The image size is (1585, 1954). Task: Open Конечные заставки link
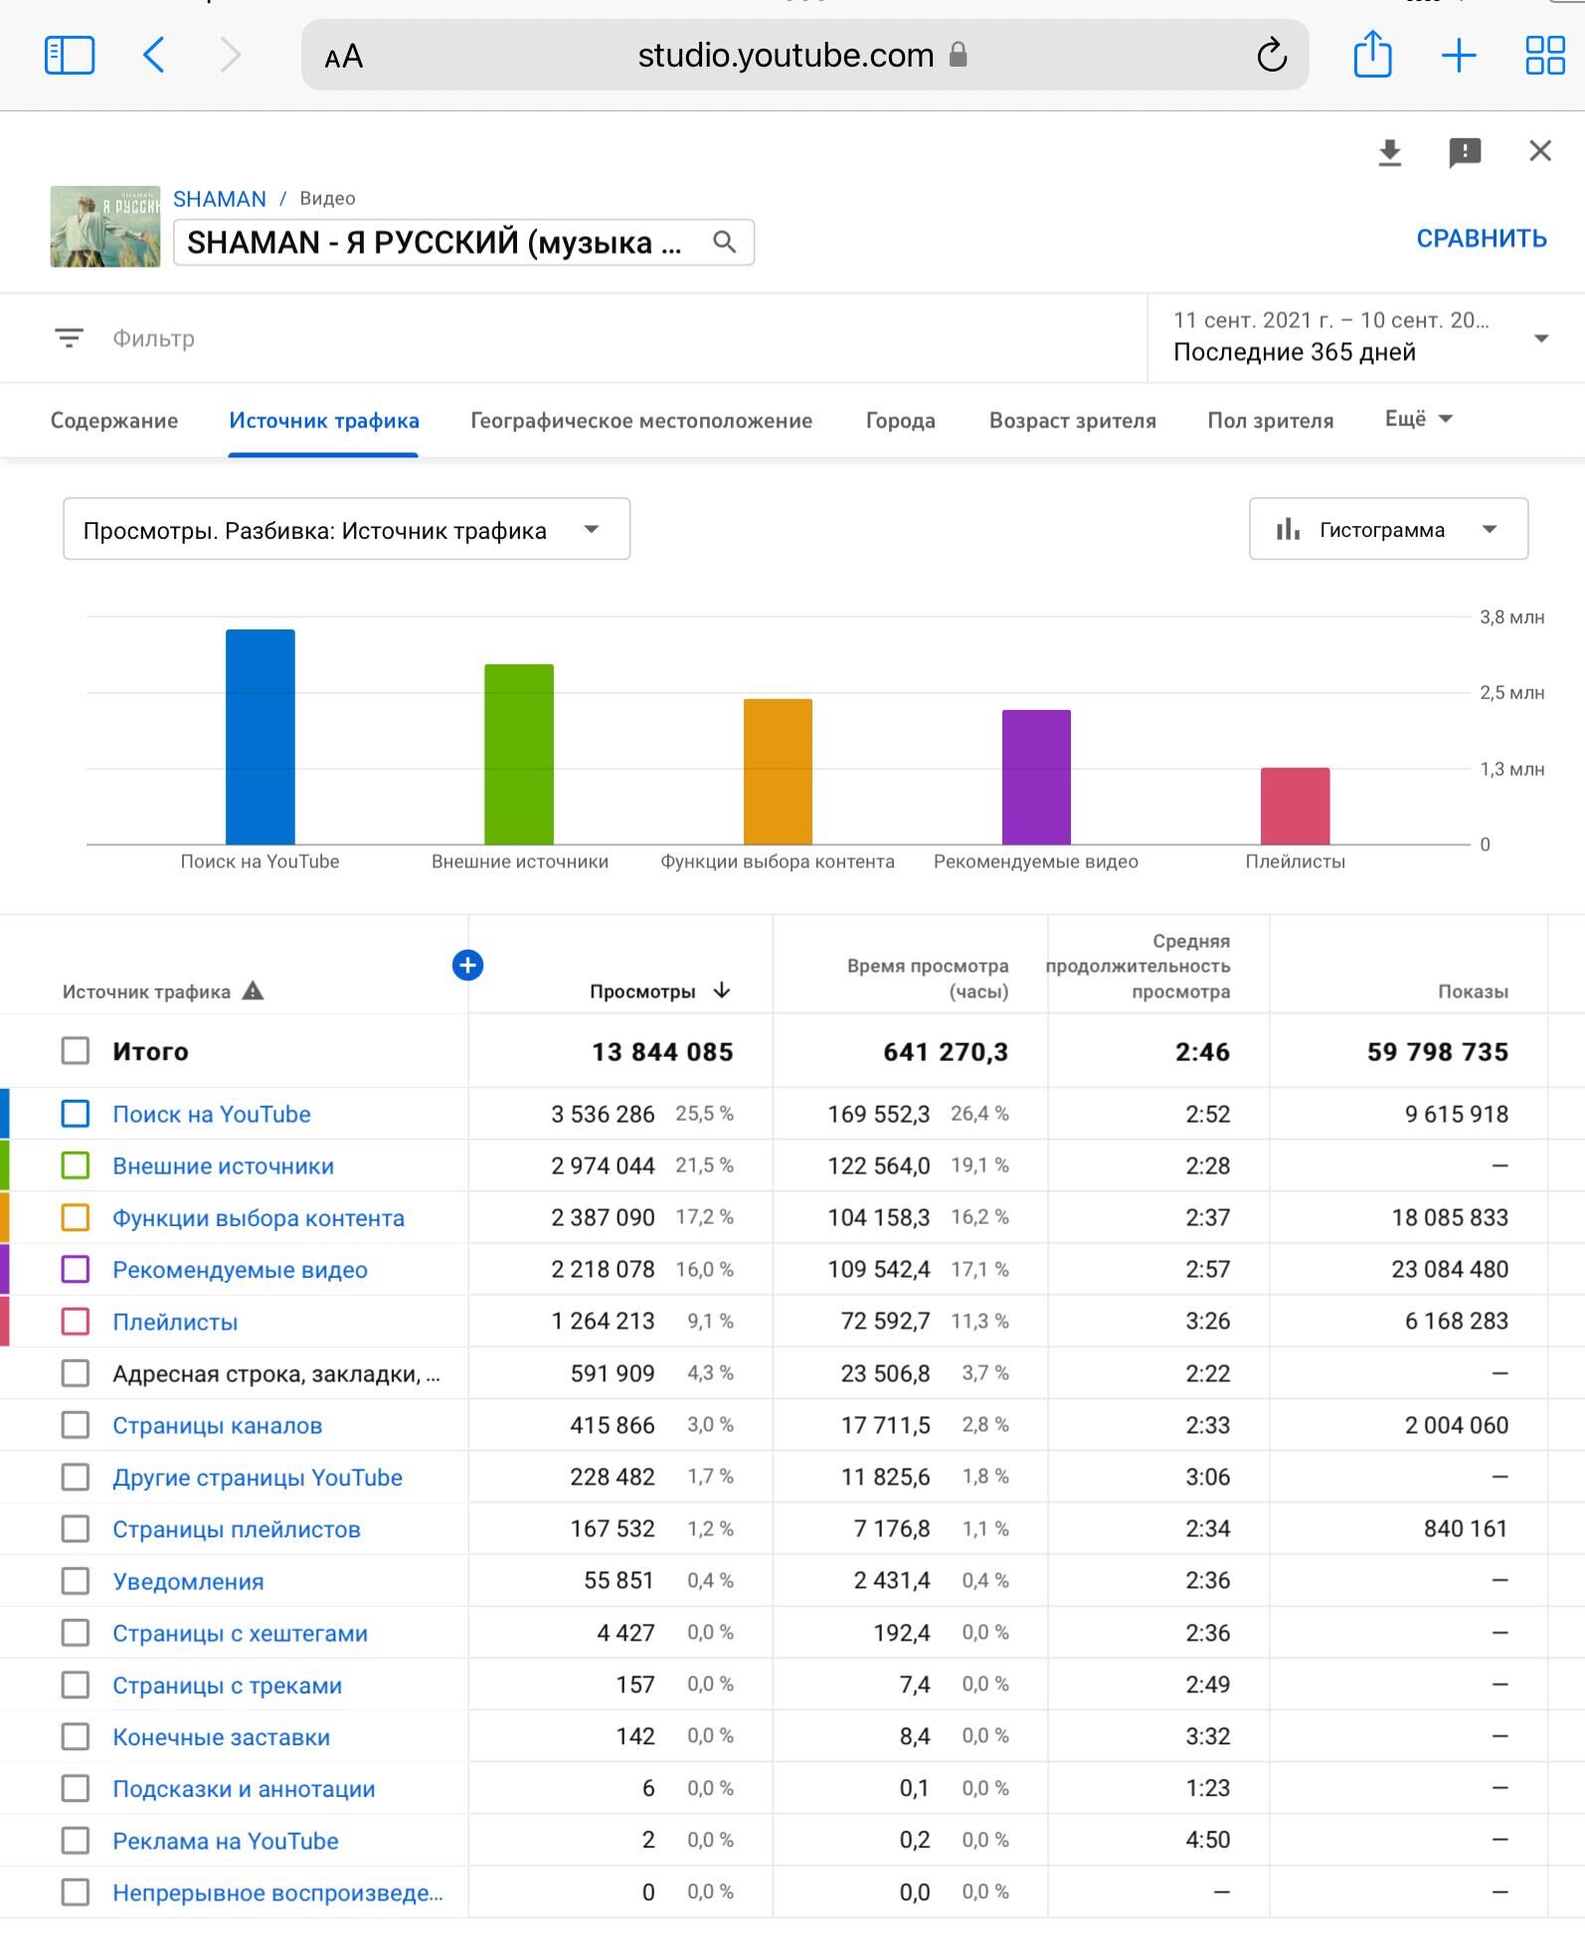click(222, 1737)
